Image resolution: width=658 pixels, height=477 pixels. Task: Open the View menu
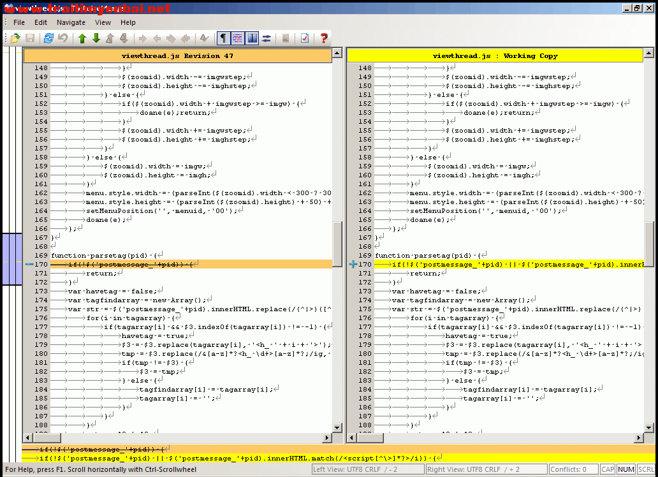coord(103,22)
